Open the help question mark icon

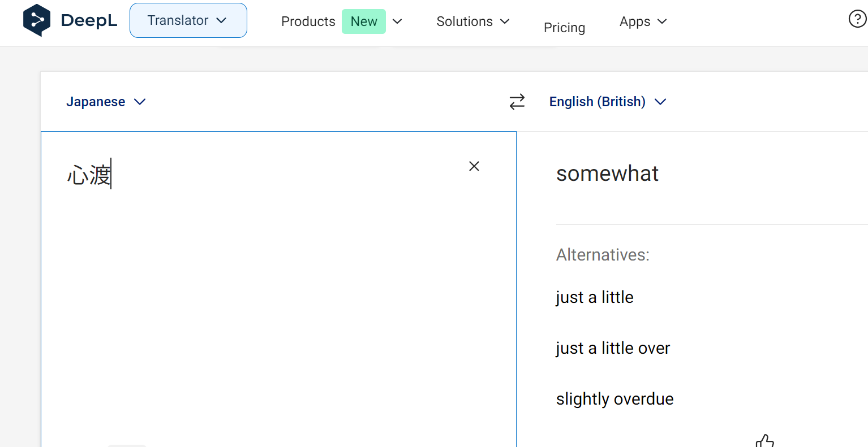857,19
